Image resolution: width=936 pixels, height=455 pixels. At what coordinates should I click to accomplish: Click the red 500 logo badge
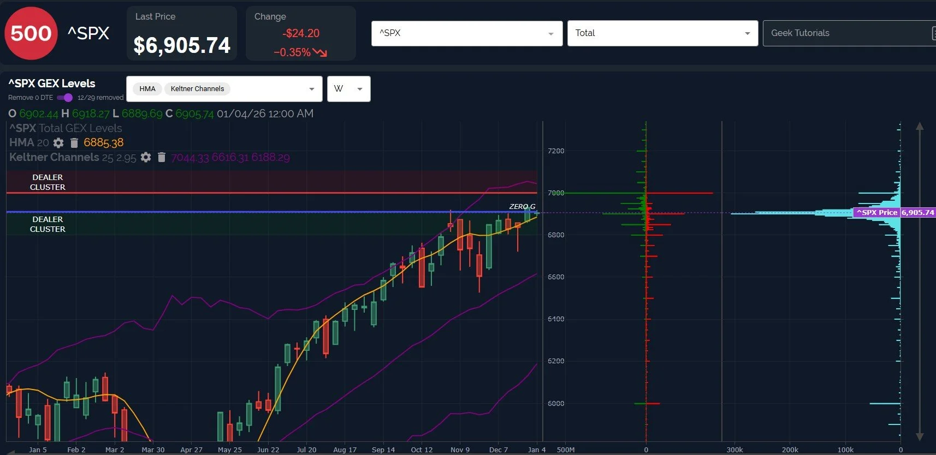(31, 33)
